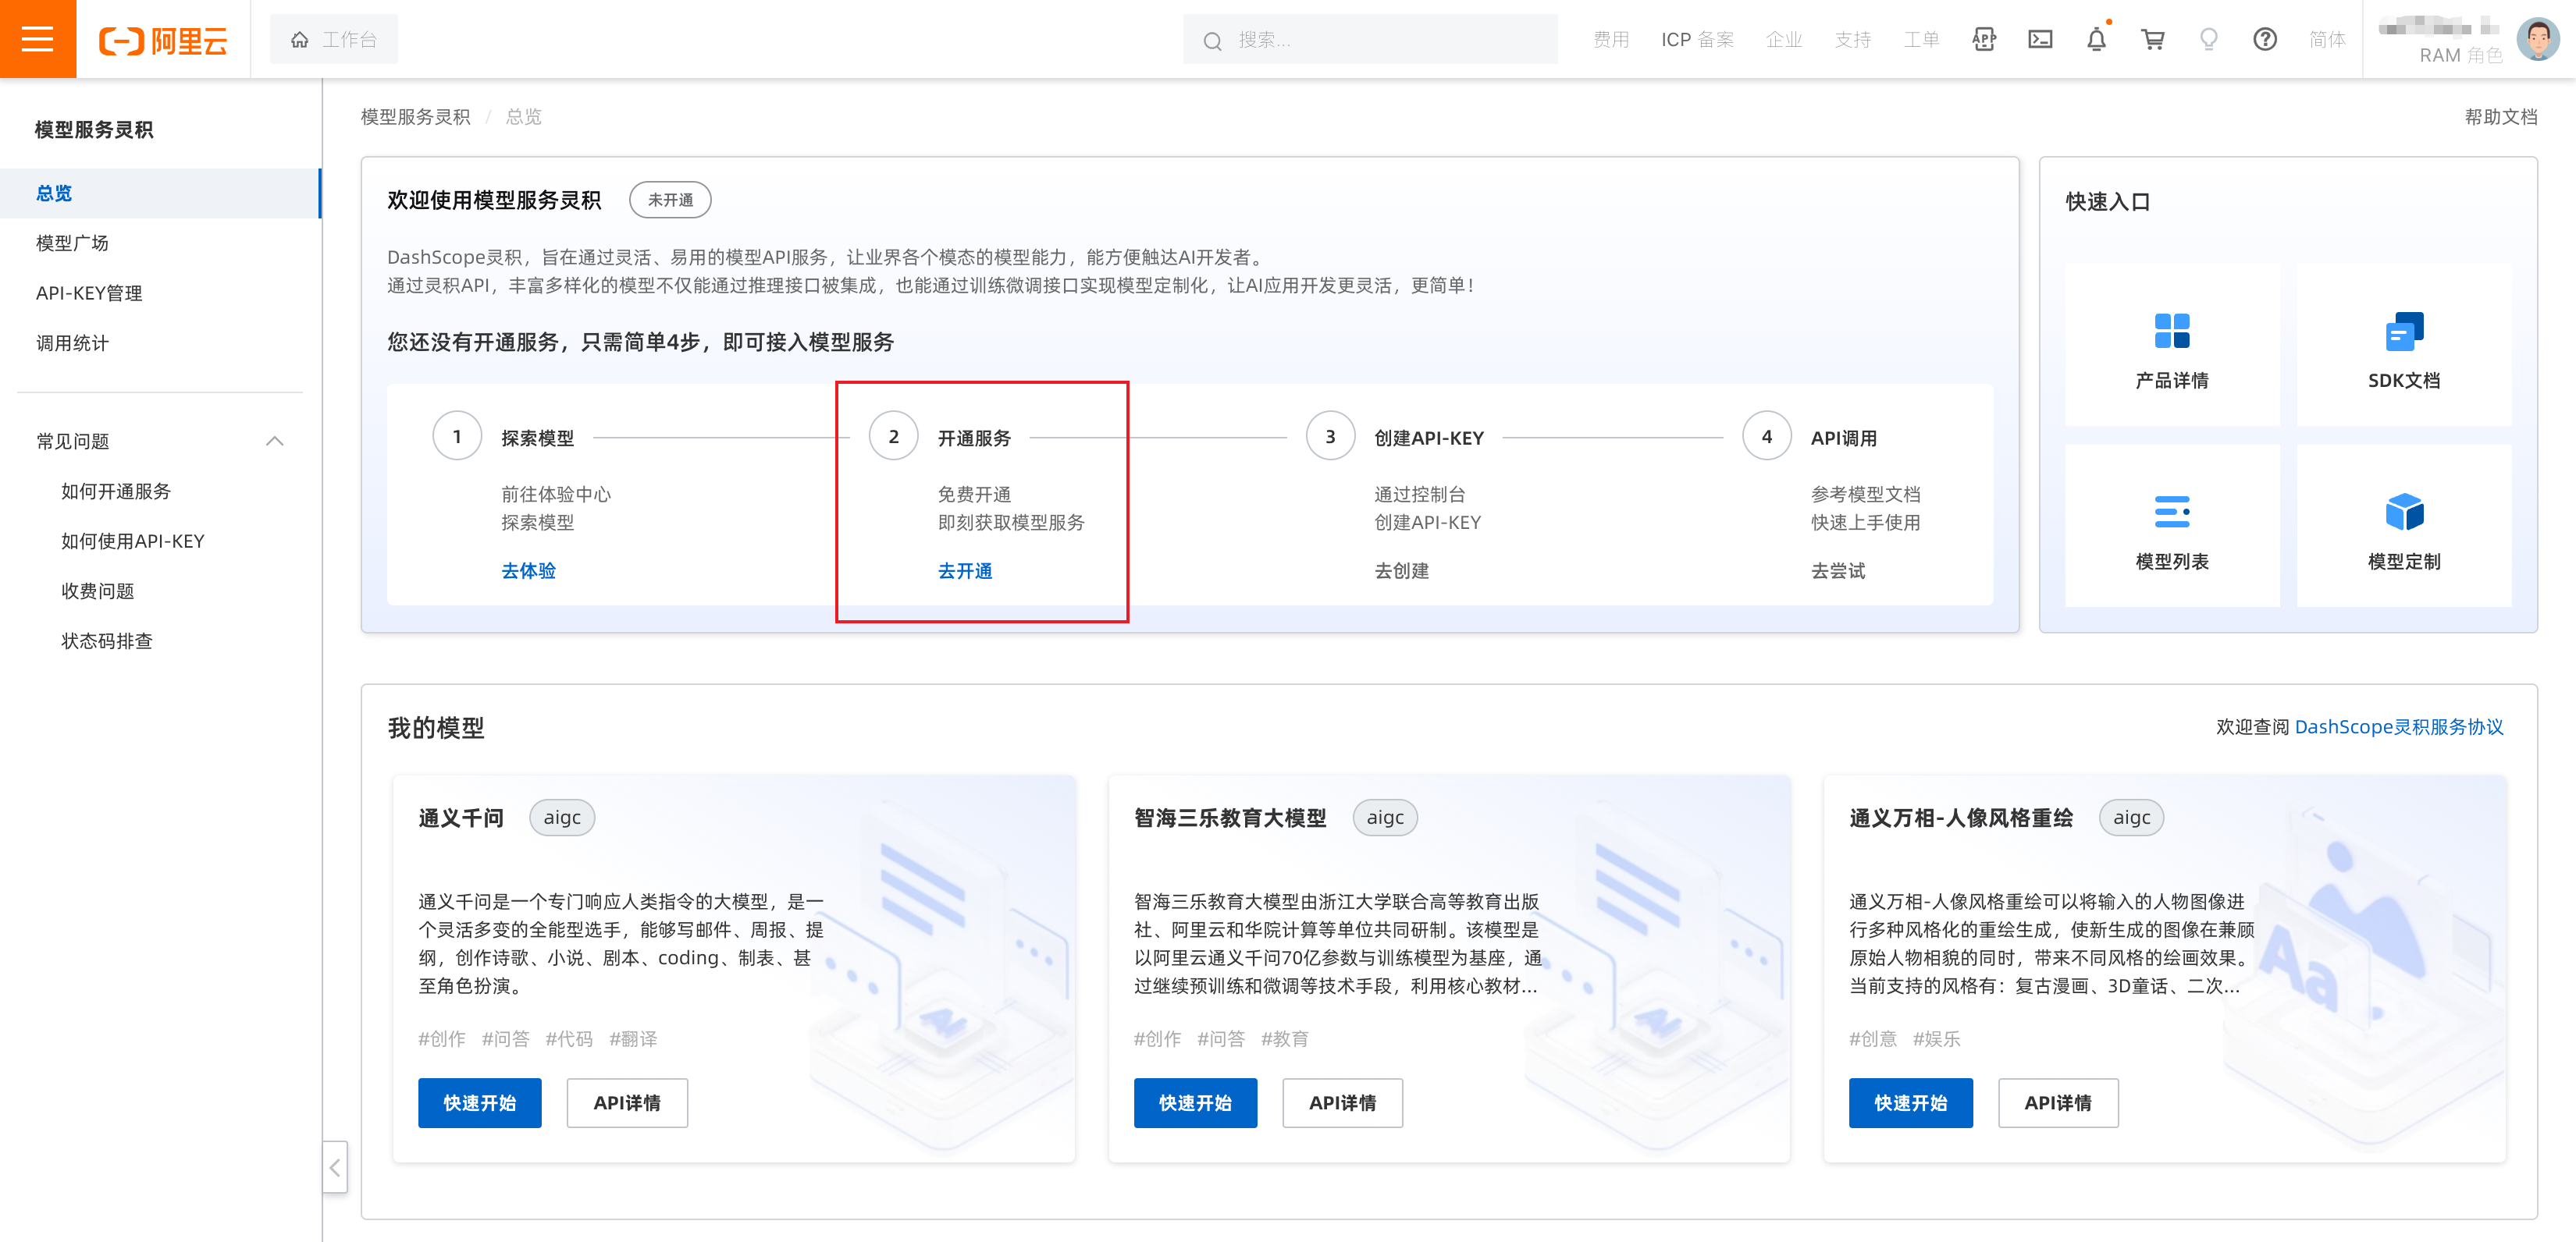The width and height of the screenshot is (2576, 1242).
Task: Select 模型广场 in the sidebar
Action: [x=72, y=243]
